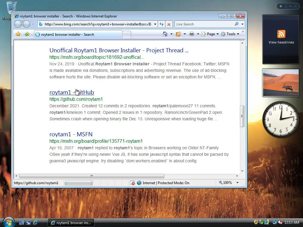
Task: Open Favorites Center star icon
Action: click(18, 34)
